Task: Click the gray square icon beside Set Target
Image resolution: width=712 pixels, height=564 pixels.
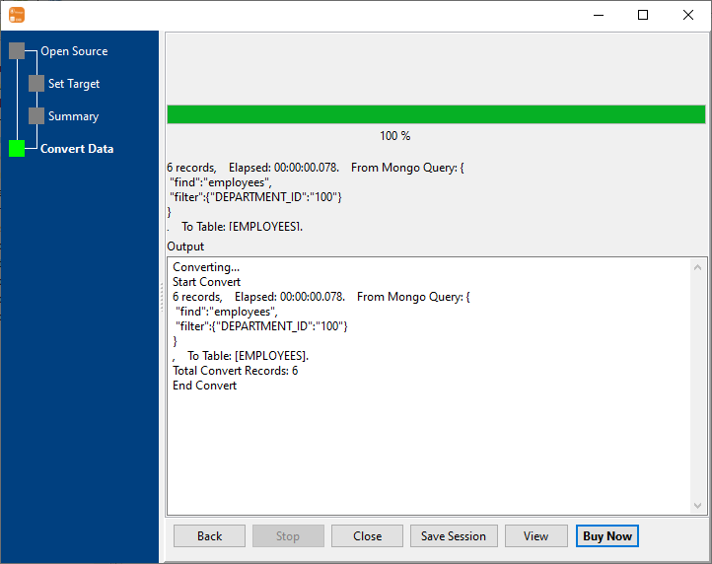Action: pos(36,84)
